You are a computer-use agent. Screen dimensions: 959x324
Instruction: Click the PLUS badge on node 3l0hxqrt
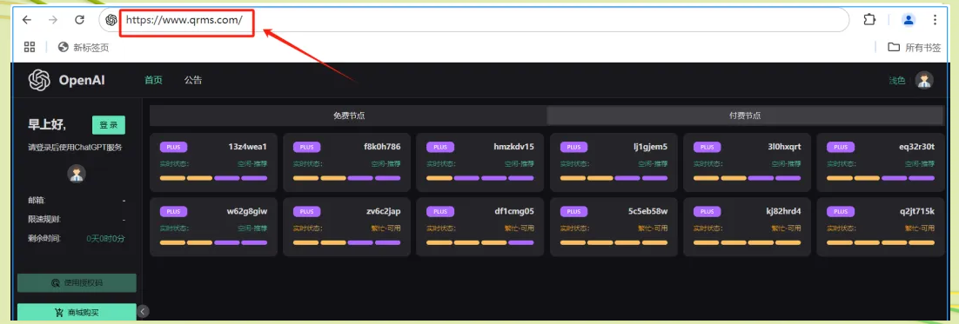click(707, 147)
